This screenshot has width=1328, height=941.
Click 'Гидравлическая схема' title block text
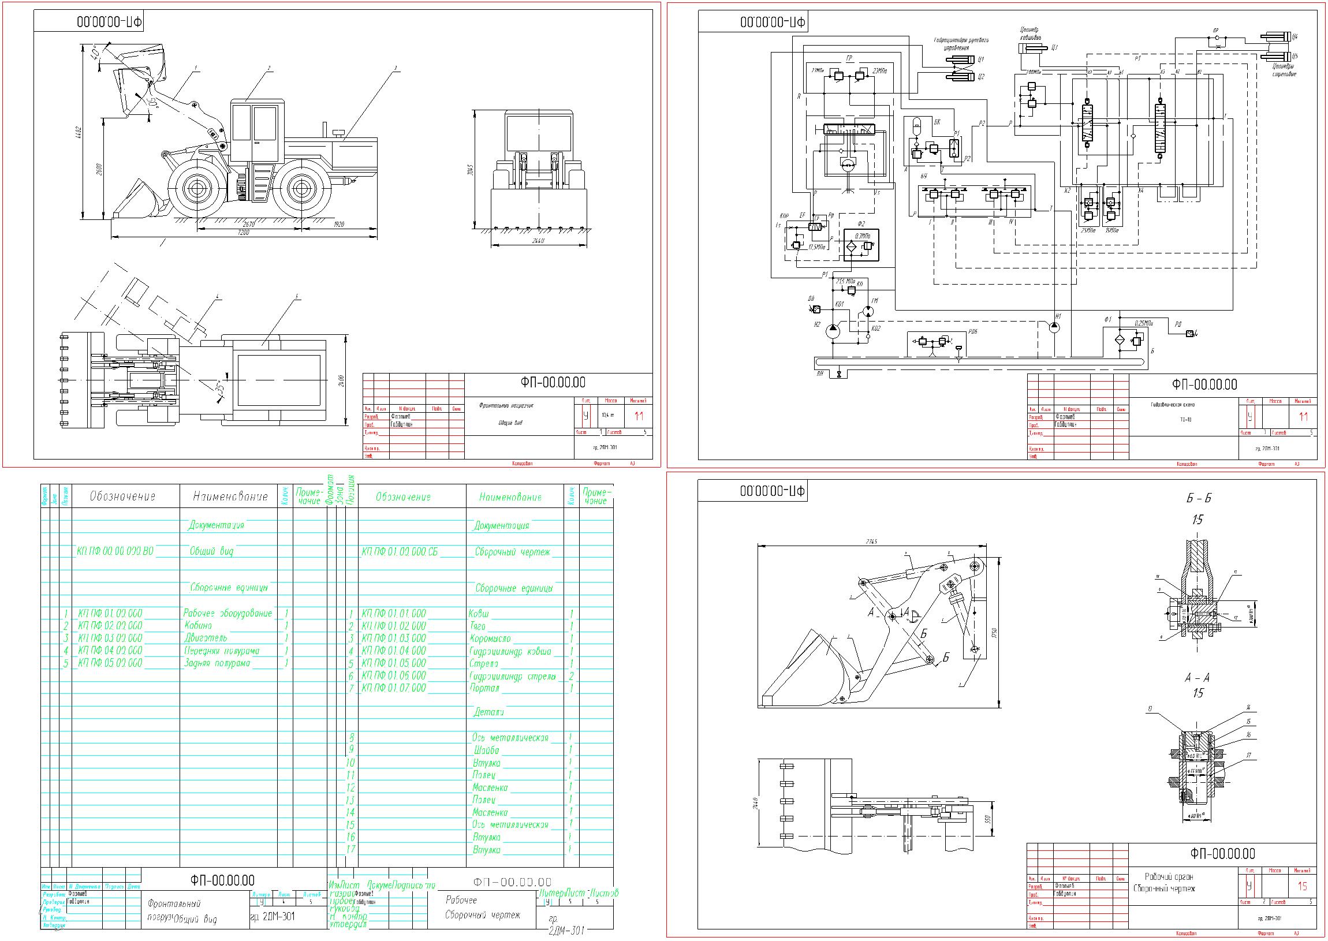tap(1172, 405)
